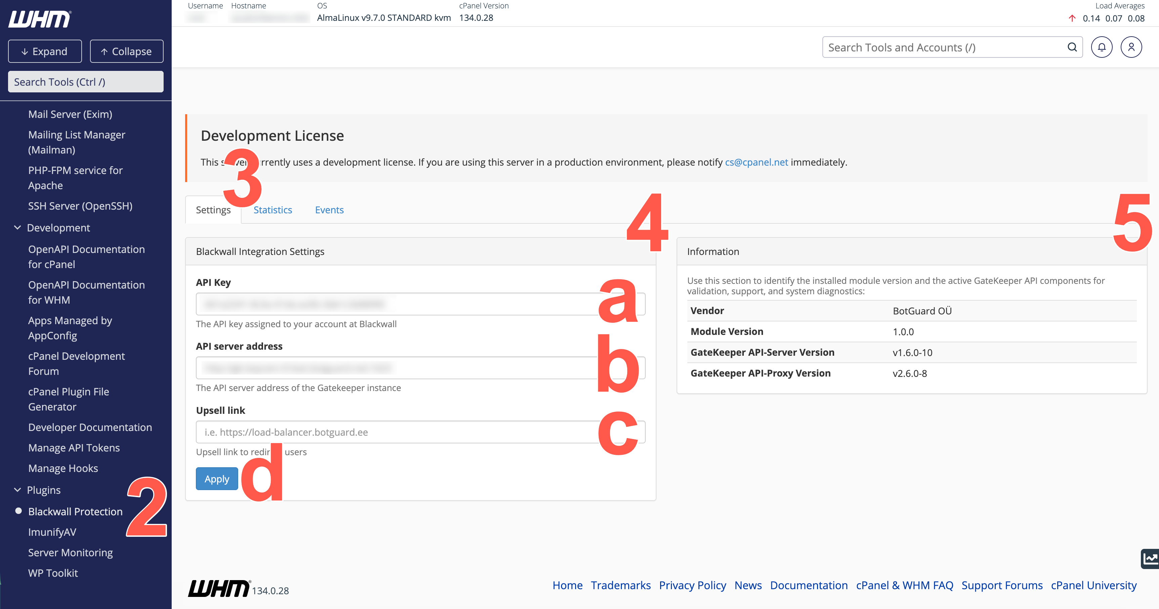Click the Collapse all button
Image resolution: width=1159 pixels, height=609 pixels.
126,51
